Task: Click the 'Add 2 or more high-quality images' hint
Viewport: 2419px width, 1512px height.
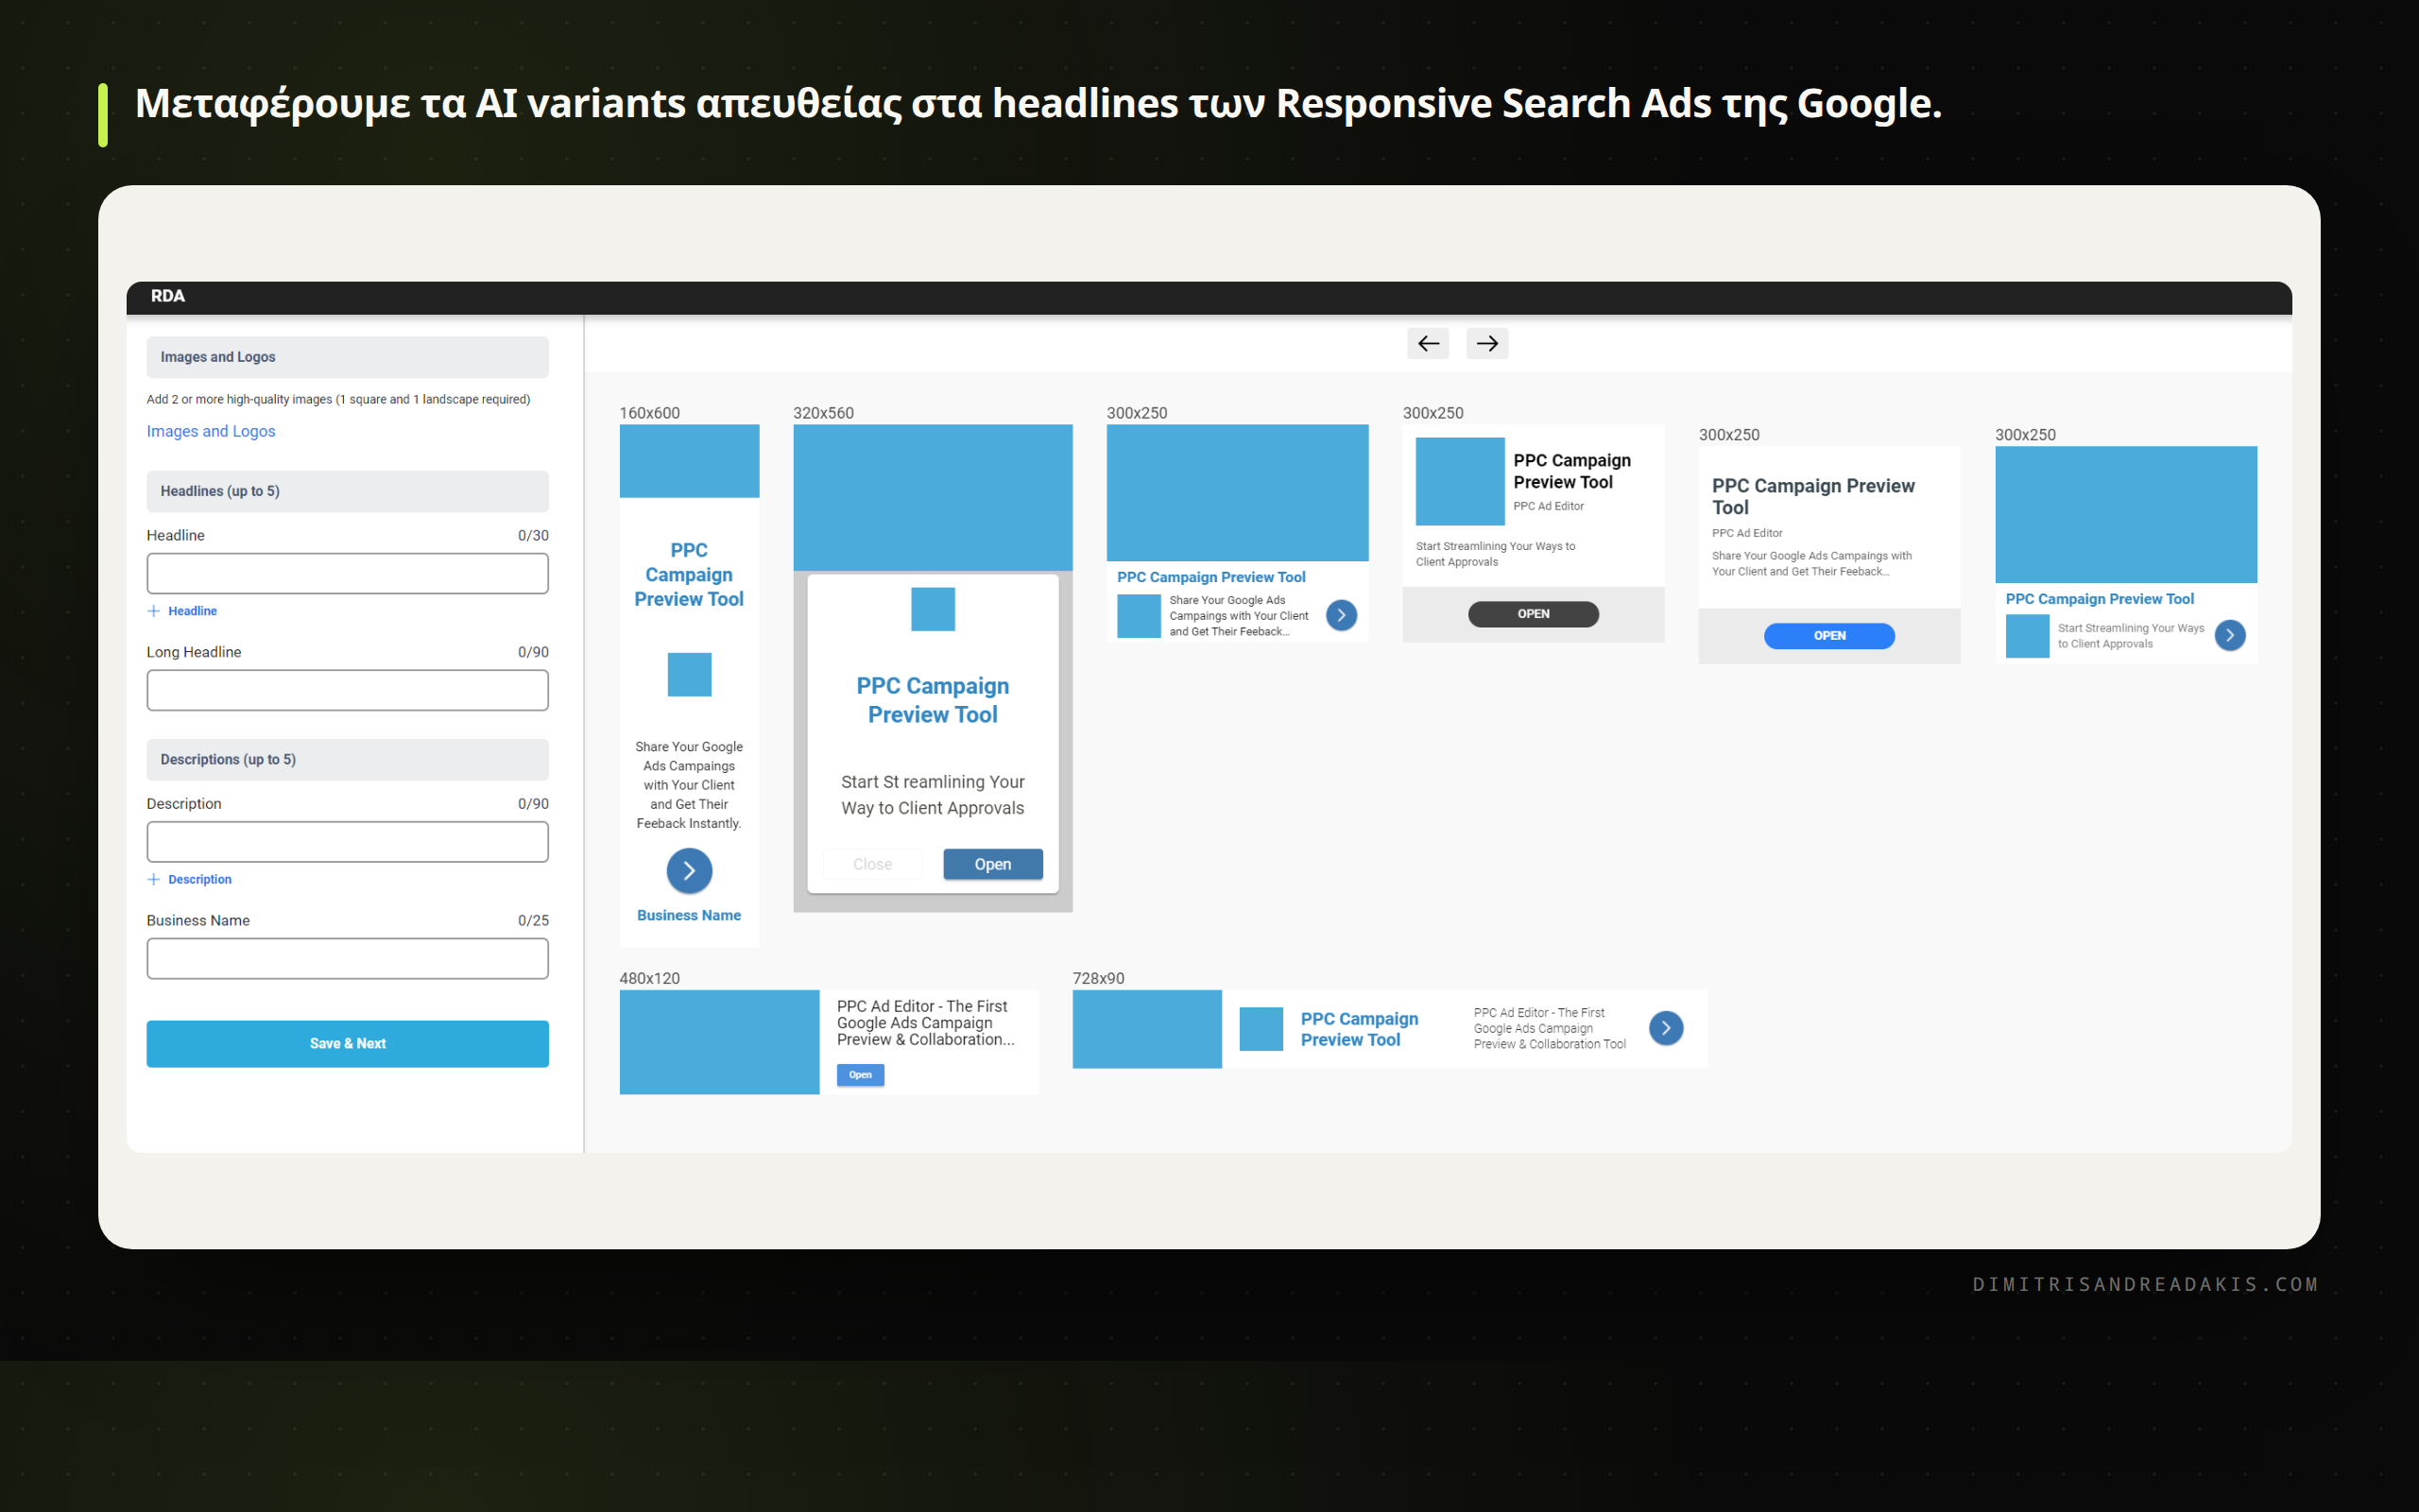Action: [338, 399]
